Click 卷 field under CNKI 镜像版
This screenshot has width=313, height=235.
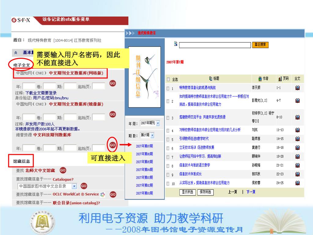click(50, 117)
